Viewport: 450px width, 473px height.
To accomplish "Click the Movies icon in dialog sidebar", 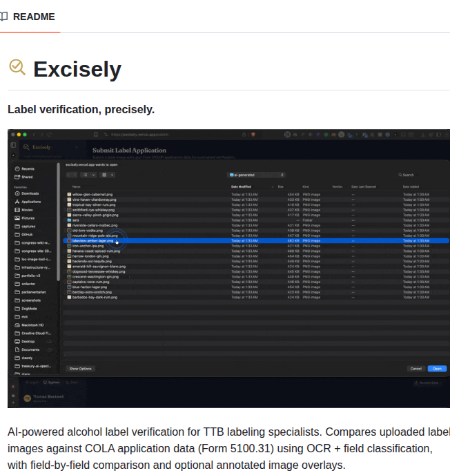I will [x=17, y=210].
